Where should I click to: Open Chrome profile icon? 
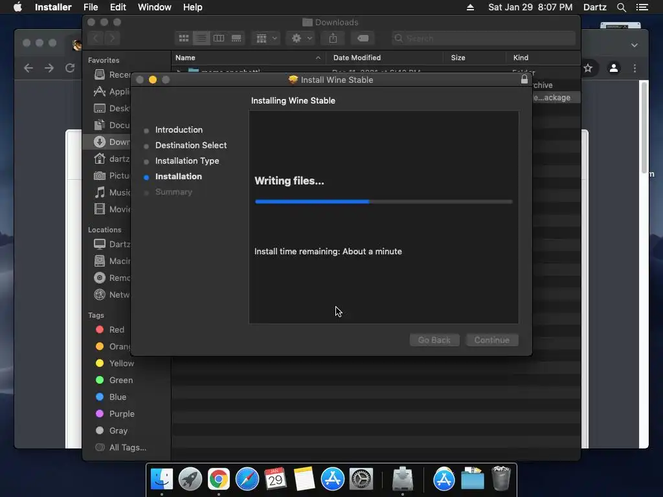614,68
